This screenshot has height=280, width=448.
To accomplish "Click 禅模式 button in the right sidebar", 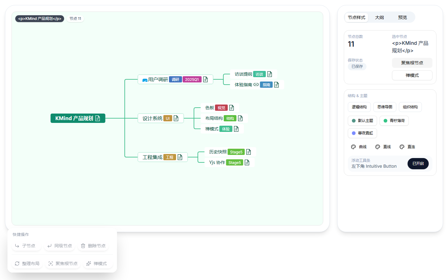I will click(412, 75).
